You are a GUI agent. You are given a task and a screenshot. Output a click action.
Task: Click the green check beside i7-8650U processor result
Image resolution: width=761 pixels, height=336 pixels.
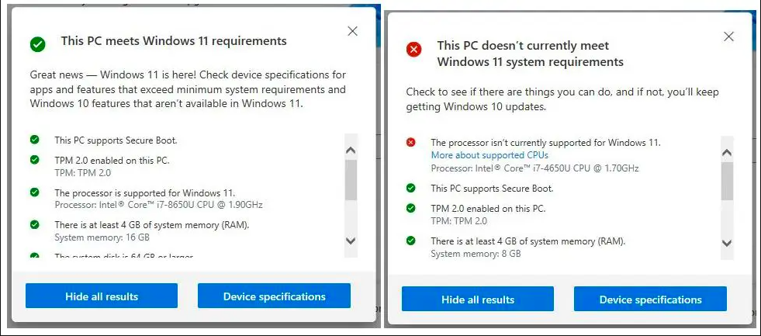[x=34, y=192]
